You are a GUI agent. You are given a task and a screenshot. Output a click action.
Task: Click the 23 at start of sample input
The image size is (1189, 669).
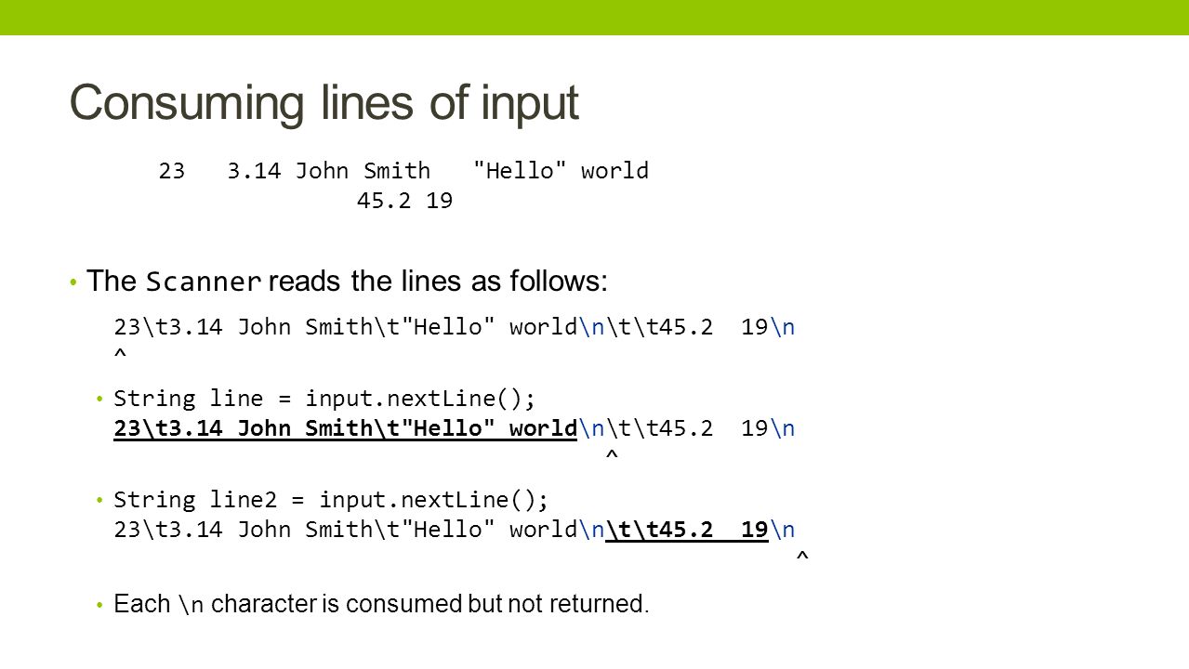172,171
